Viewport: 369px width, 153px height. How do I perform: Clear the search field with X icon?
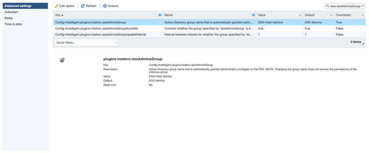pos(363,6)
